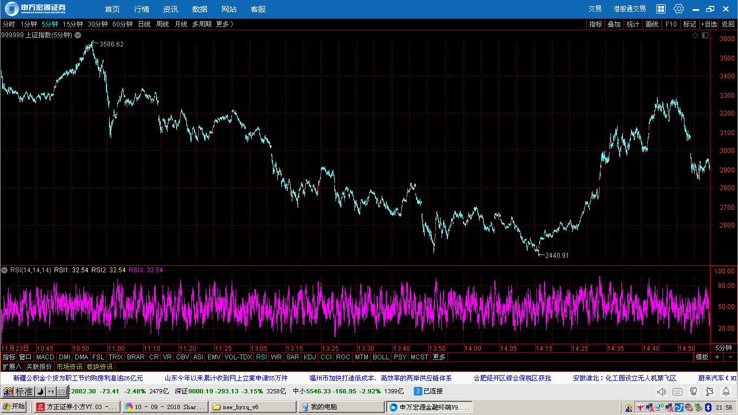Click the plus button next to 模板

coord(717,357)
